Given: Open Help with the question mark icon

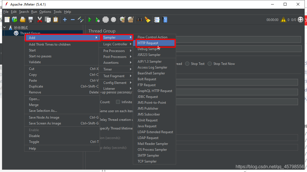Looking at the screenshot, I should coord(165,20).
